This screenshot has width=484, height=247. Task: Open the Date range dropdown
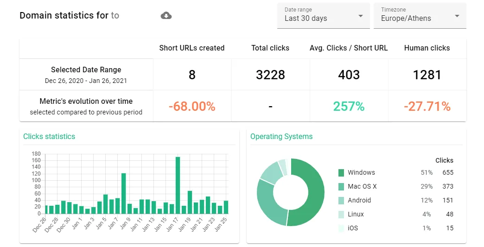point(324,16)
